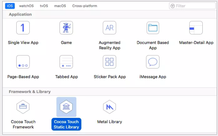Pick the Tabbed App template icon
Image resolution: width=218 pixels, height=136 pixels.
coord(66,62)
